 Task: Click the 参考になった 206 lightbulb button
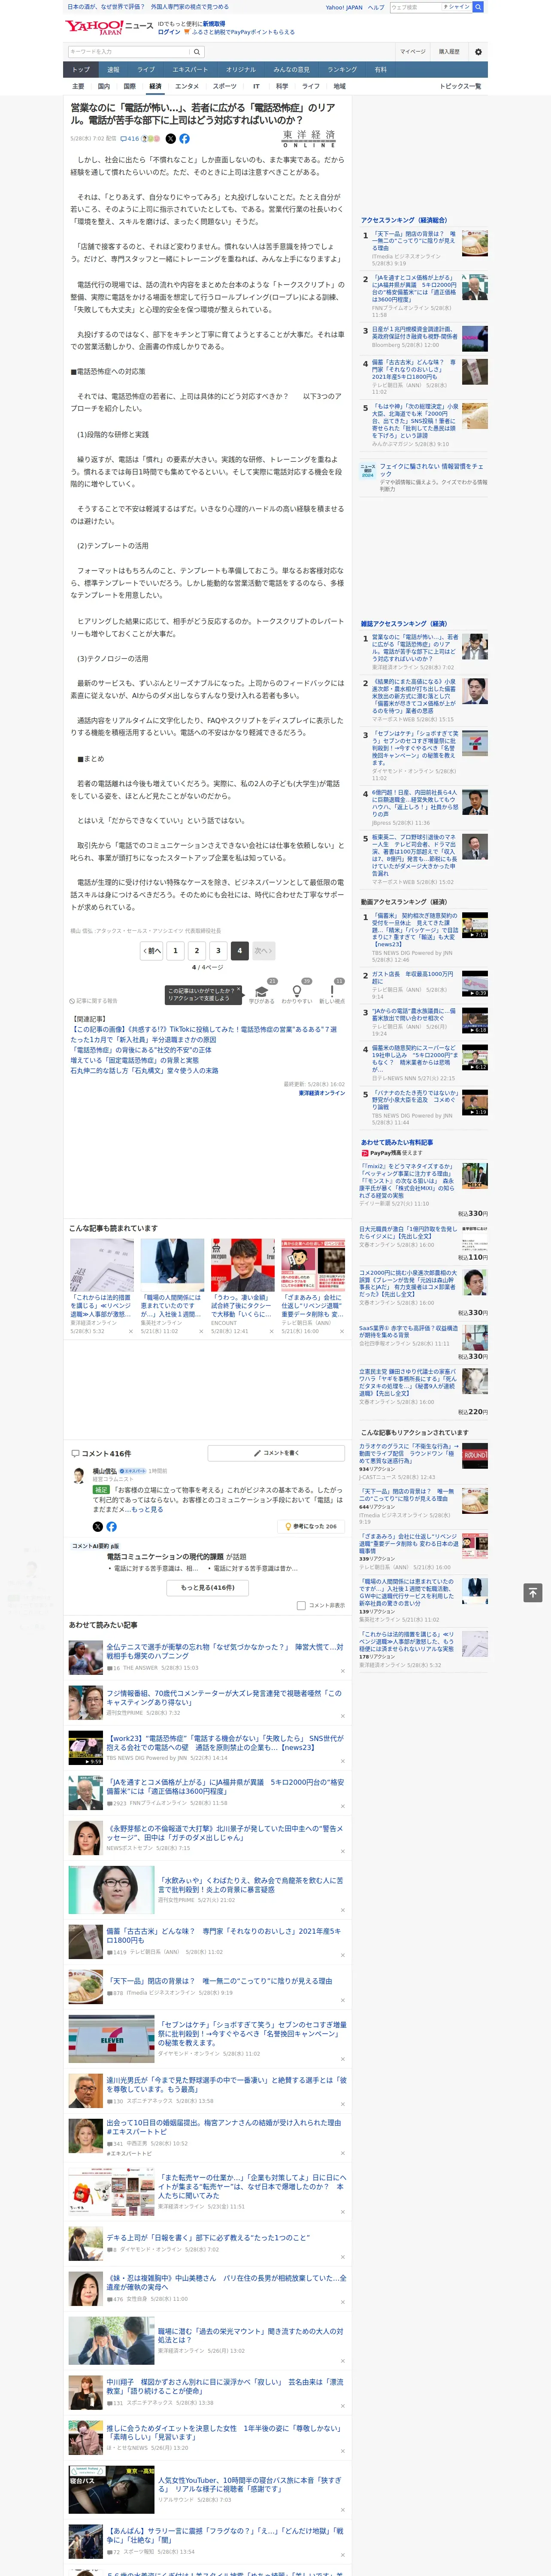311,1527
